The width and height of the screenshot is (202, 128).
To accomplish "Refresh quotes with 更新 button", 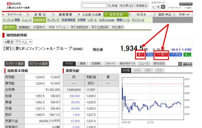I will coord(187,64).
